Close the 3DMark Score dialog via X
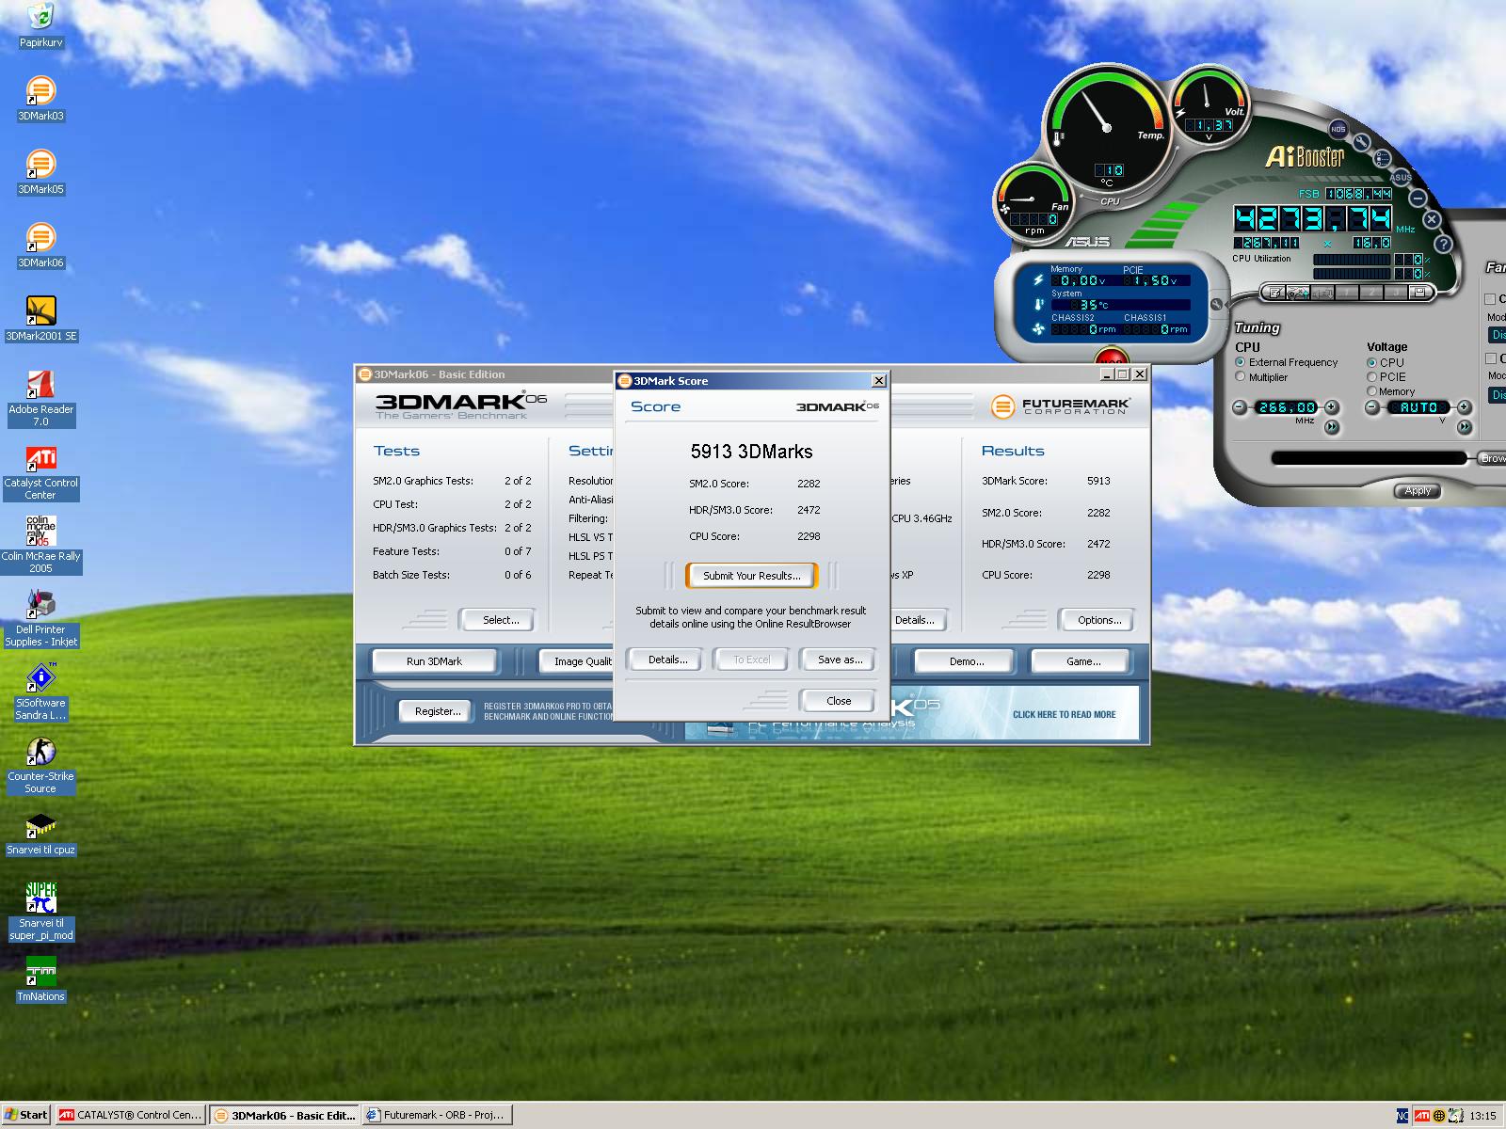Screen dimensions: 1506x1129 coord(878,380)
